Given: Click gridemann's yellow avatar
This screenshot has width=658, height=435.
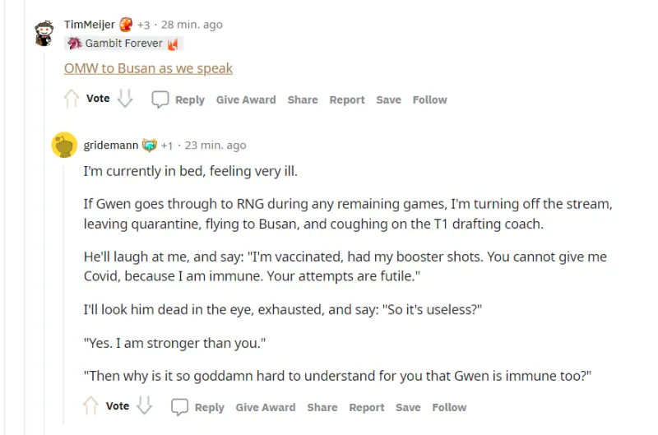Looking at the screenshot, I should pos(64,146).
